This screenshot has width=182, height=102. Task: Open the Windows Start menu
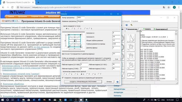[2, 100]
